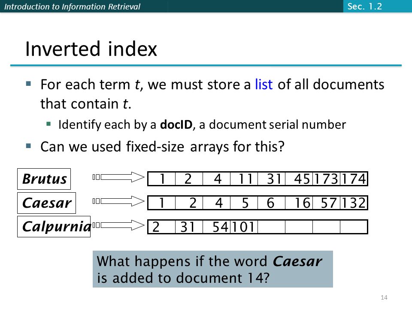Click the arrow pointing from Caesar box

coord(118,201)
